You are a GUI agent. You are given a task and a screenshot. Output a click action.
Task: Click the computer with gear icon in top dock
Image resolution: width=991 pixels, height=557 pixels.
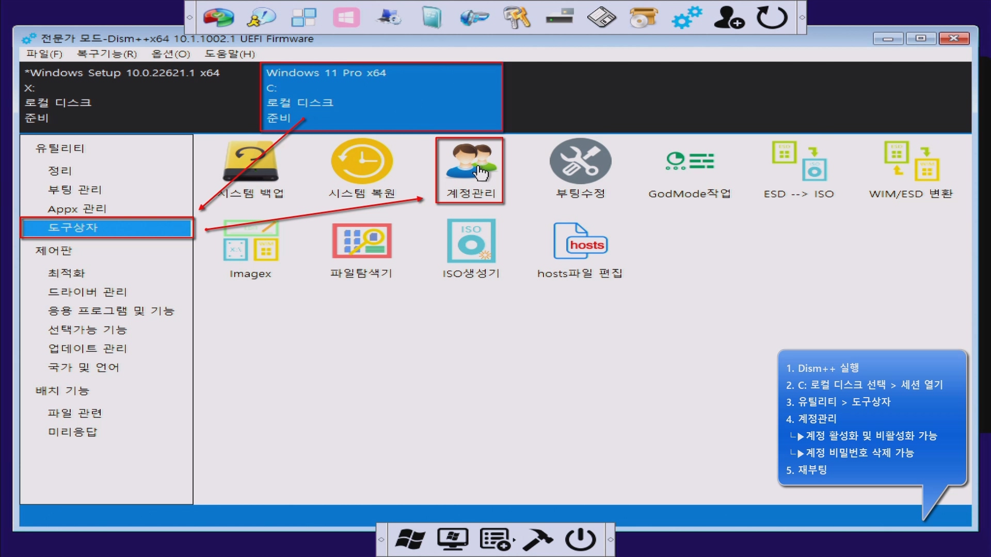tap(389, 18)
